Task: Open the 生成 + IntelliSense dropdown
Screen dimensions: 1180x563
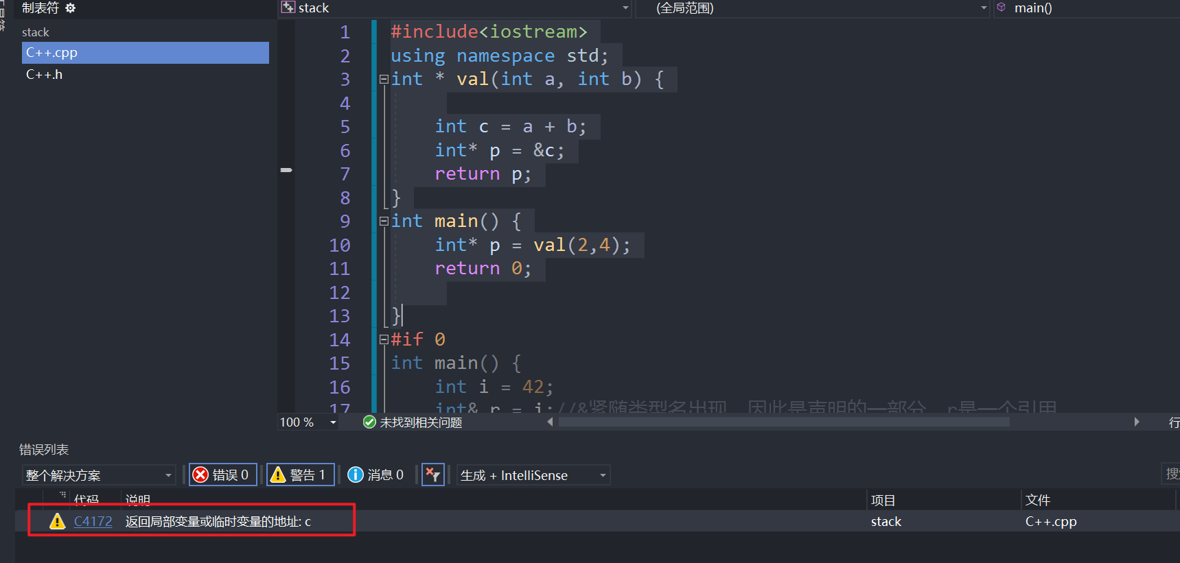Action: tap(533, 475)
